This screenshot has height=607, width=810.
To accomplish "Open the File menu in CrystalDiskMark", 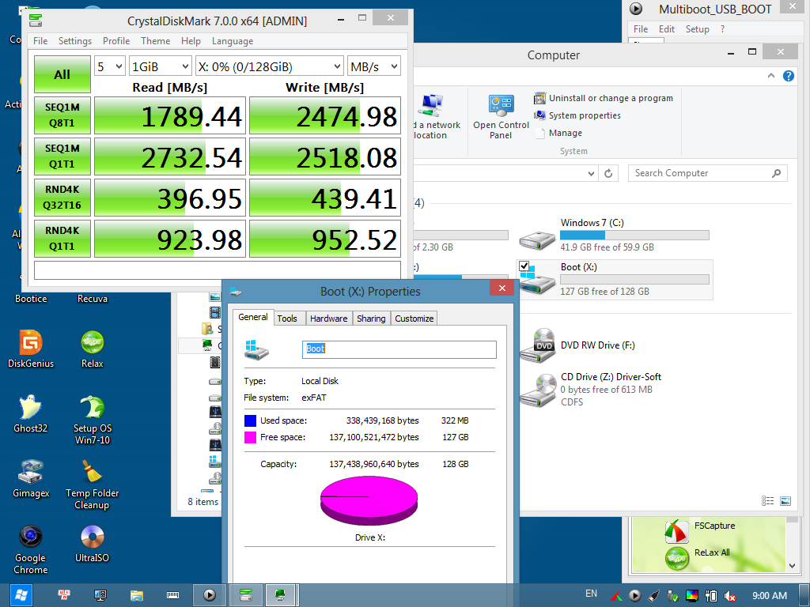I will tap(40, 41).
